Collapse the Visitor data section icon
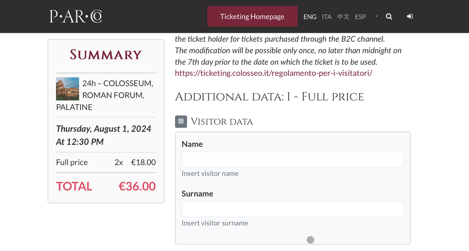 point(181,121)
